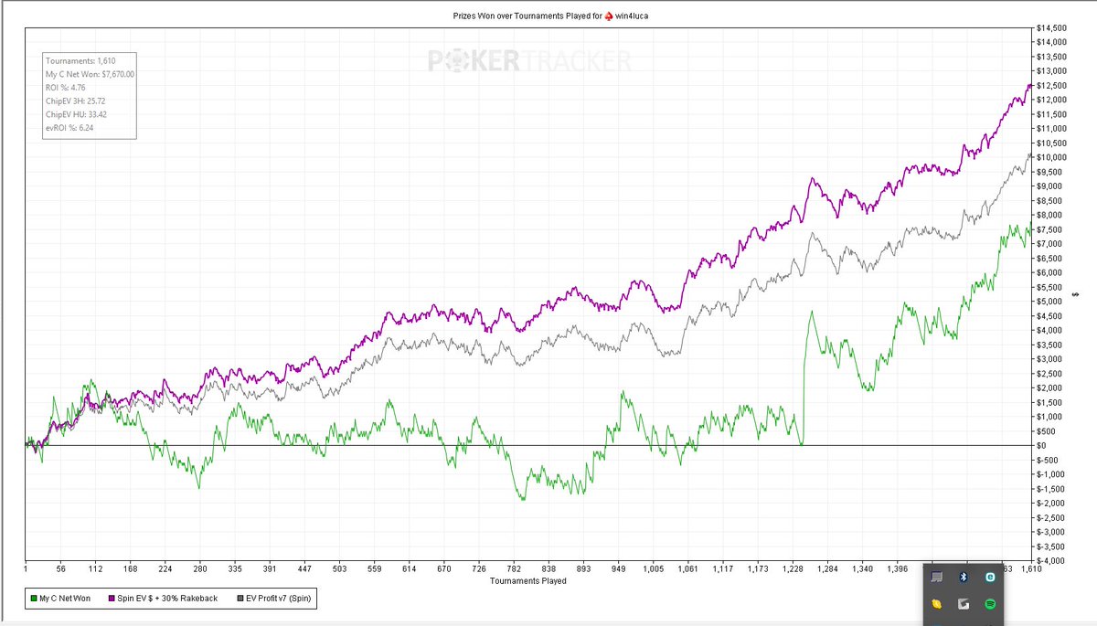Select the 'My C Net Won' legend label
The height and width of the screenshot is (626, 1097).
tap(65, 599)
